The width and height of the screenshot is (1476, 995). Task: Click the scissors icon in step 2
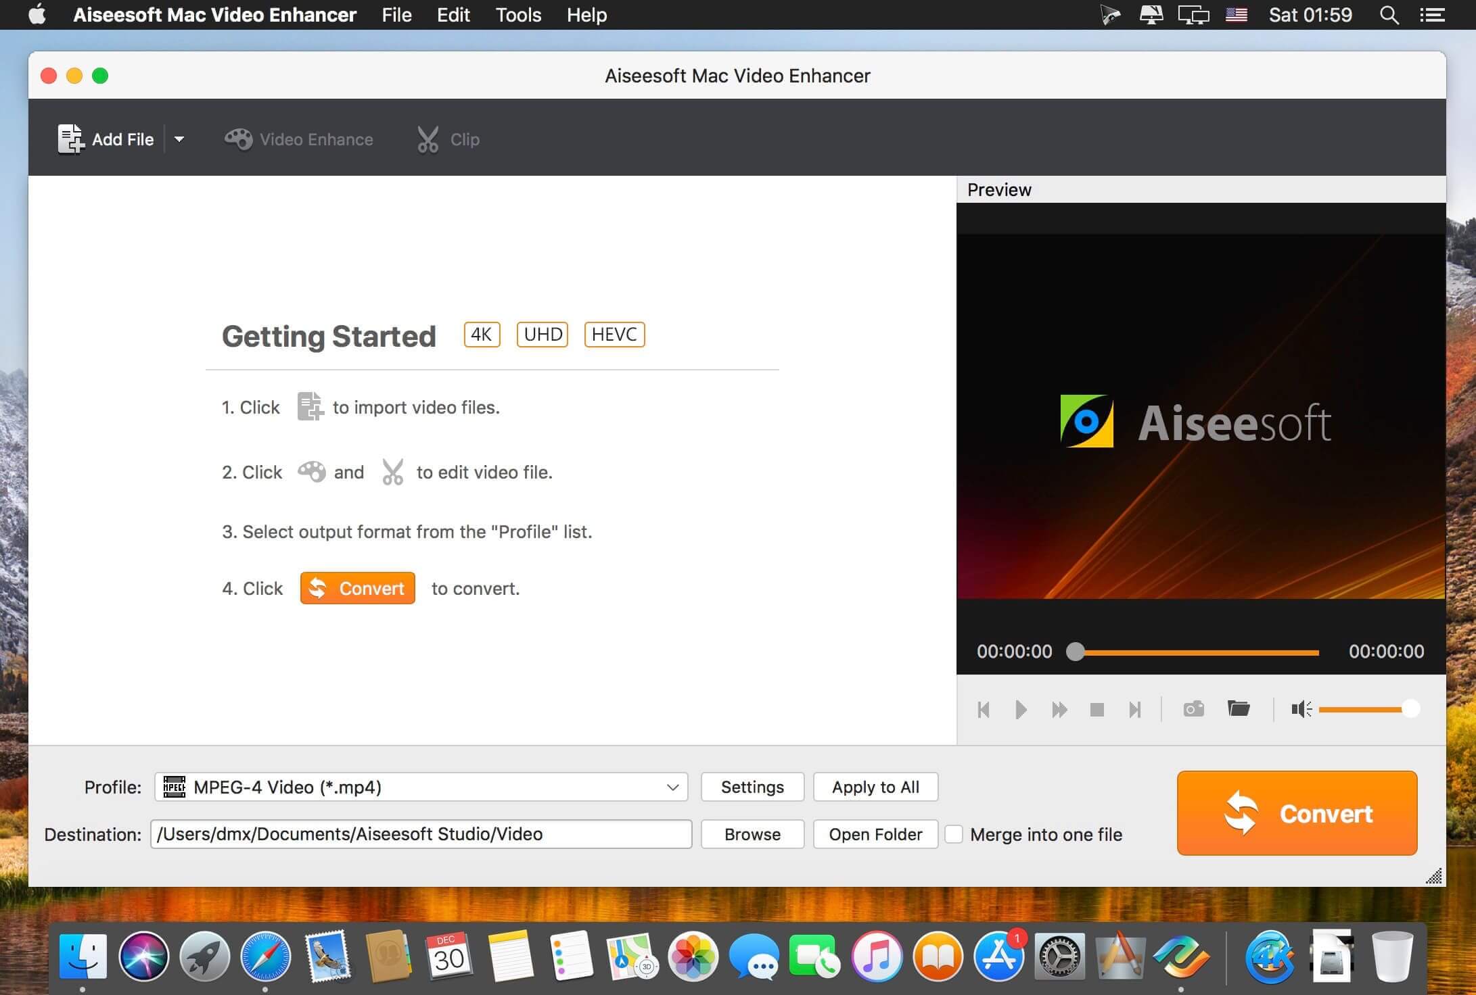click(392, 471)
